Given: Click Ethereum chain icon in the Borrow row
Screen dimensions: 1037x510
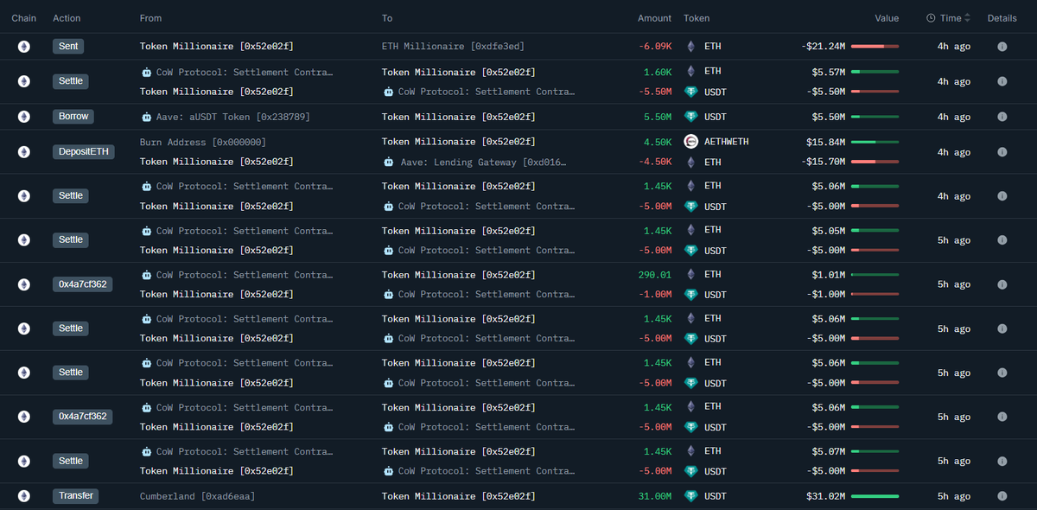Looking at the screenshot, I should [24, 117].
